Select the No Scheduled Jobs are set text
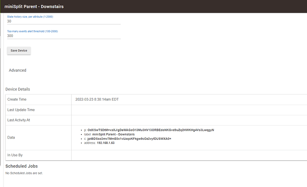This screenshot has width=307, height=187. (x=24, y=173)
